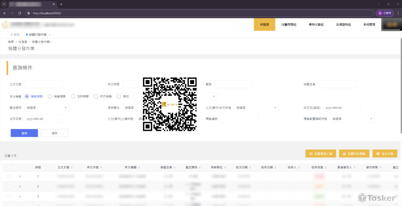Click the 公文文號 input field

(x=43, y=84)
